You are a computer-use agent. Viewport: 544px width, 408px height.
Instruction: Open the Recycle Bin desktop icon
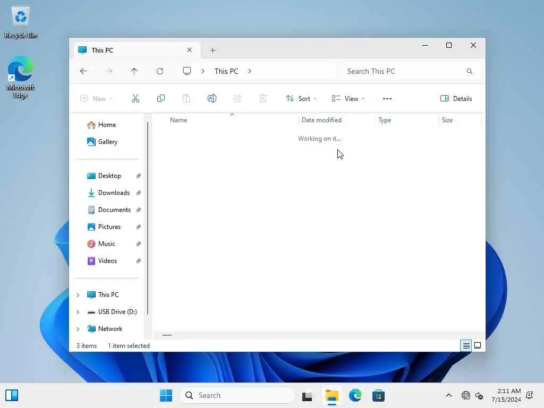click(x=21, y=22)
